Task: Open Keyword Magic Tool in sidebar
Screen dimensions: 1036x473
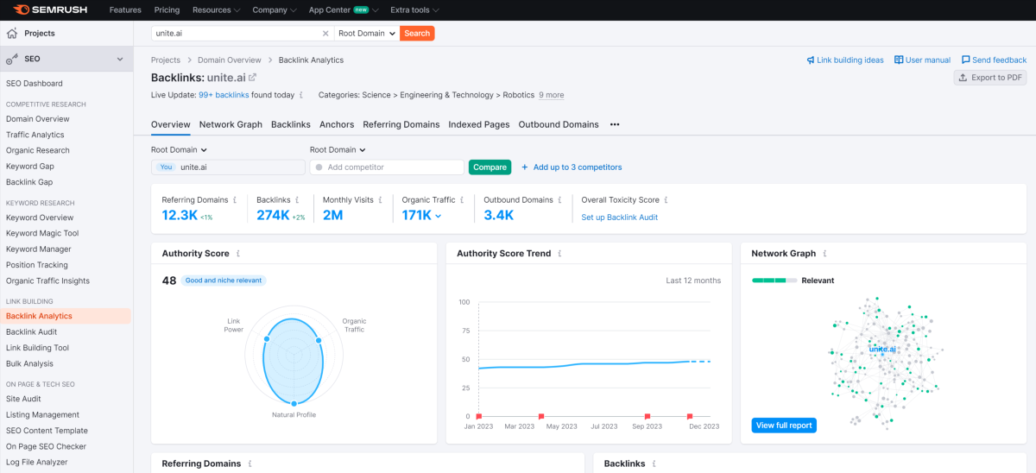Action: click(x=42, y=233)
